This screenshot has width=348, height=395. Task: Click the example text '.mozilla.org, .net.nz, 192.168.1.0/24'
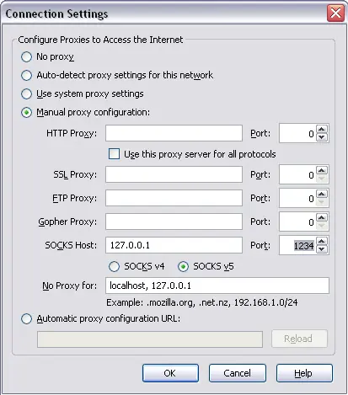[x=222, y=302]
